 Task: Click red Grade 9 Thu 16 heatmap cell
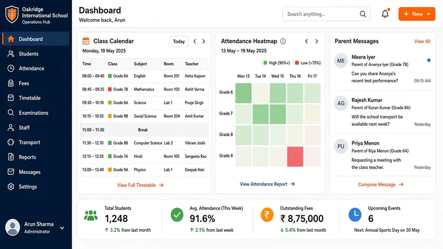point(295,157)
